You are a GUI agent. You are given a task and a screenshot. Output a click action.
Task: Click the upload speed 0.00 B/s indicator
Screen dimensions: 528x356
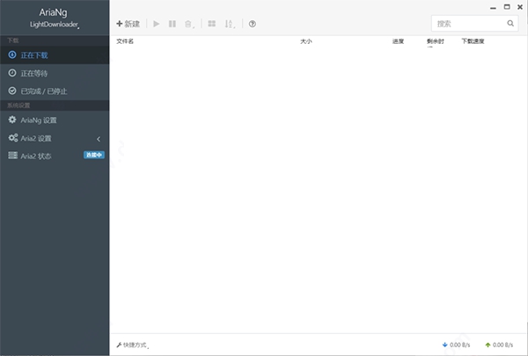point(499,345)
